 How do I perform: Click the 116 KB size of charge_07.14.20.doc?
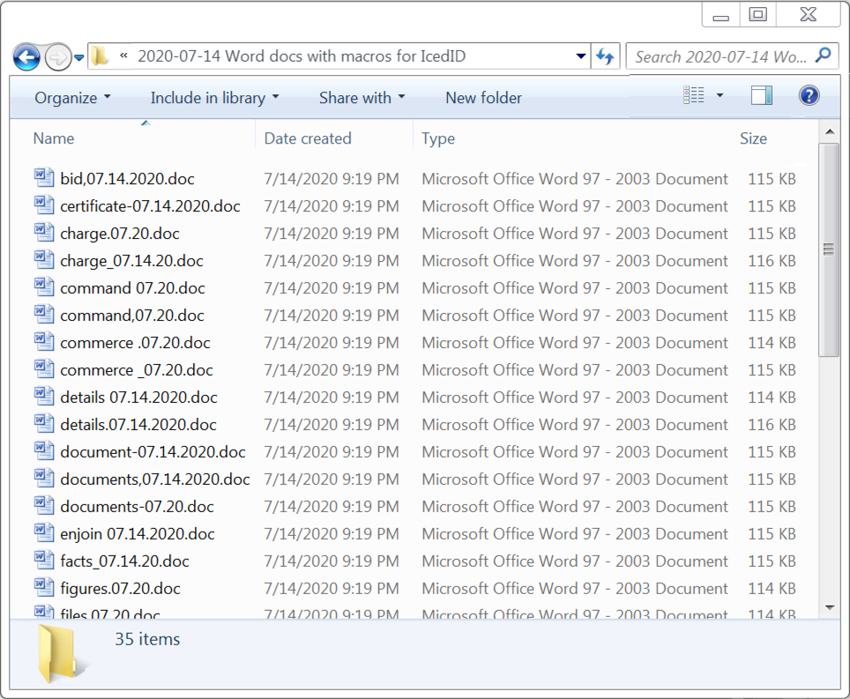click(x=772, y=261)
